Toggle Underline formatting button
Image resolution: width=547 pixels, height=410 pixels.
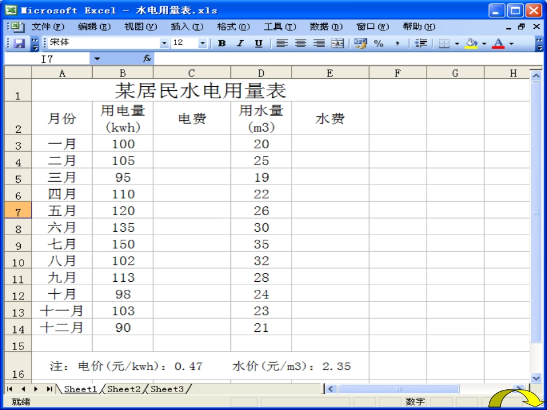tap(258, 43)
